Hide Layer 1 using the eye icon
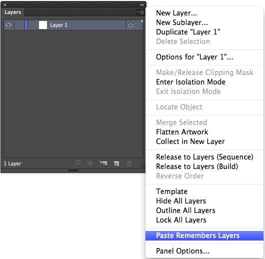 click(8, 25)
